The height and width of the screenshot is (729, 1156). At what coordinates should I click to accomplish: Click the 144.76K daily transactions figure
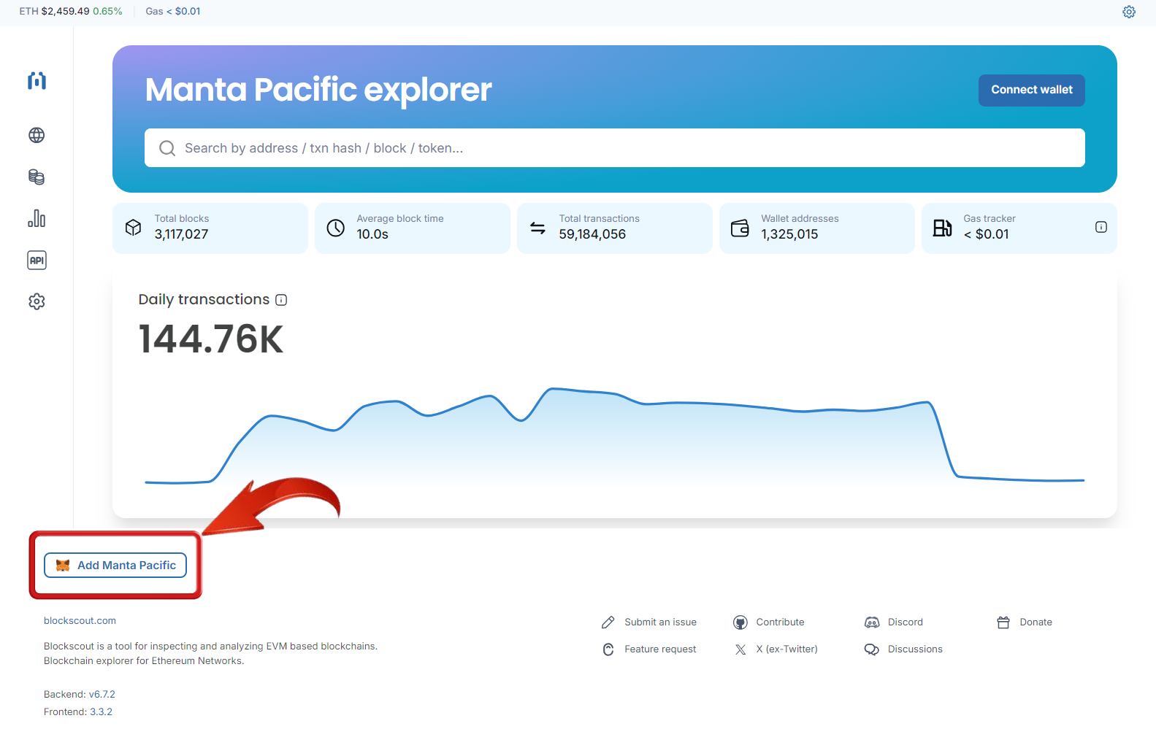click(x=211, y=339)
